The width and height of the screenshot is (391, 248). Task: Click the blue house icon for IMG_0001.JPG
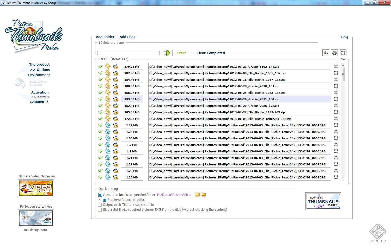pos(108,125)
